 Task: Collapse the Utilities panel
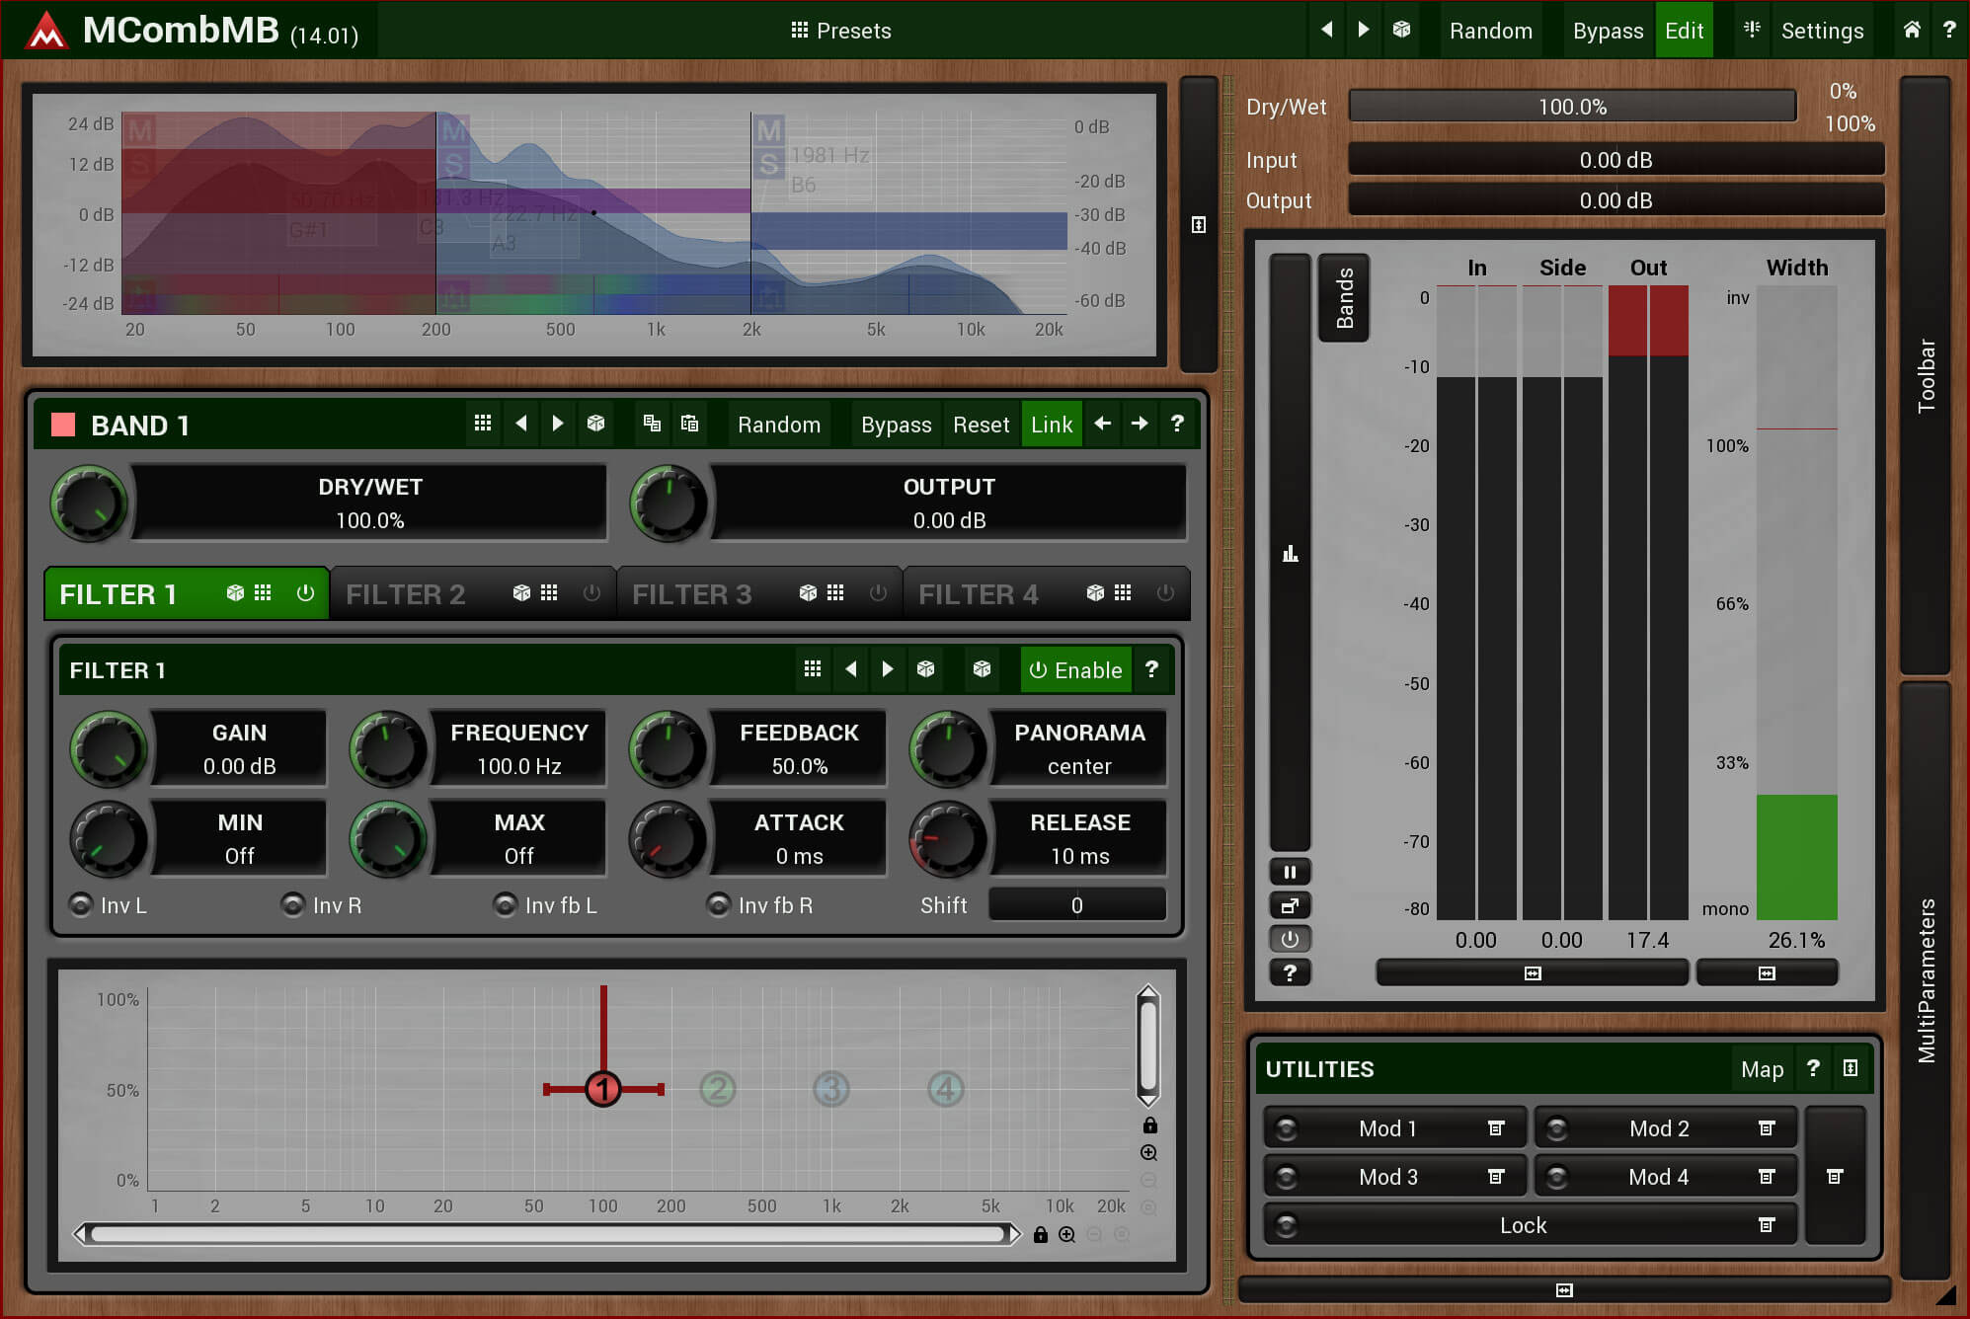(x=1851, y=1068)
